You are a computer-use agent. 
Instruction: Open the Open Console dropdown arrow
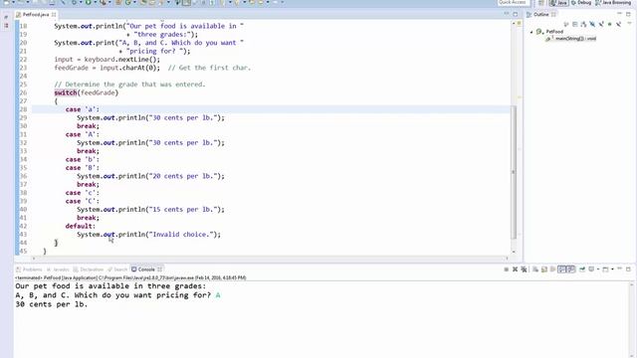click(612, 269)
